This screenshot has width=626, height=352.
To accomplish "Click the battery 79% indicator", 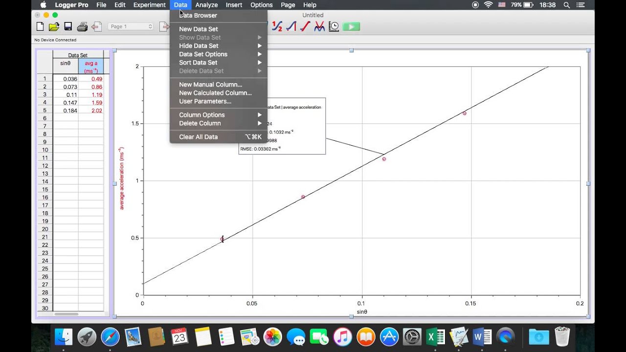I will pos(522,5).
